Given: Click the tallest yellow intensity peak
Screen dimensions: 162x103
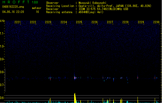Looking at the screenshot, I should click(x=75, y=98).
